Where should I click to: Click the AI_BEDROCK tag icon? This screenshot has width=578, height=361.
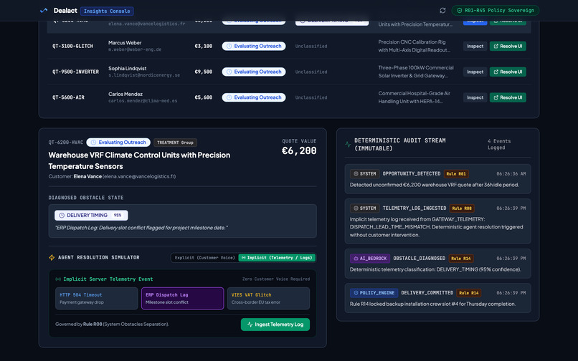(356, 259)
